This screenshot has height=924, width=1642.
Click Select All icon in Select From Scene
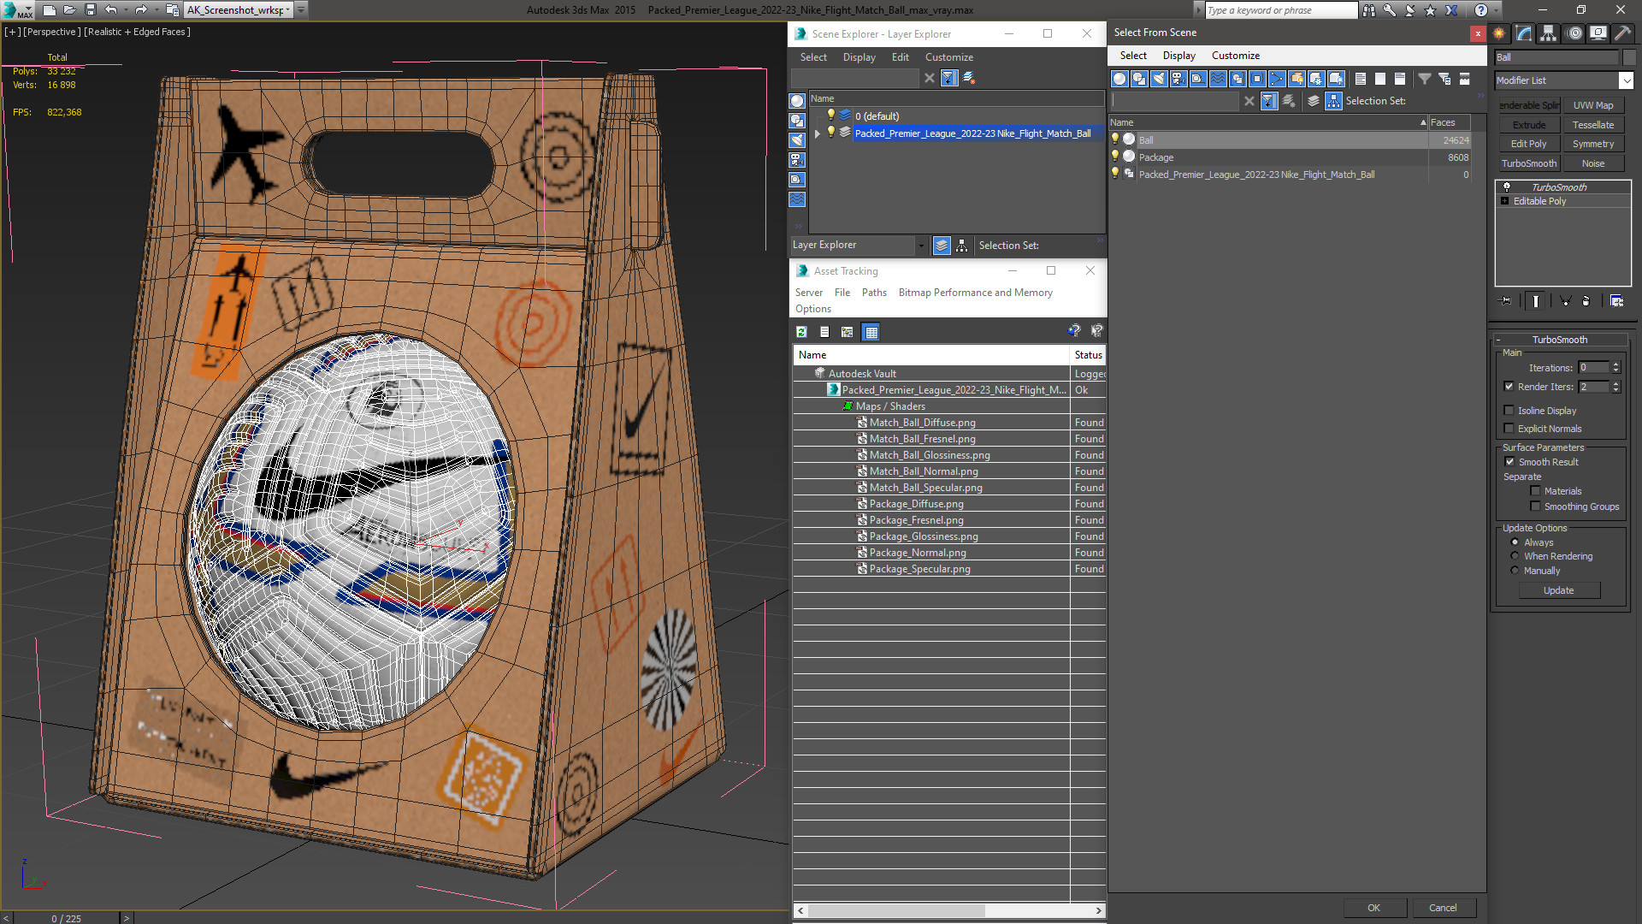click(1361, 79)
